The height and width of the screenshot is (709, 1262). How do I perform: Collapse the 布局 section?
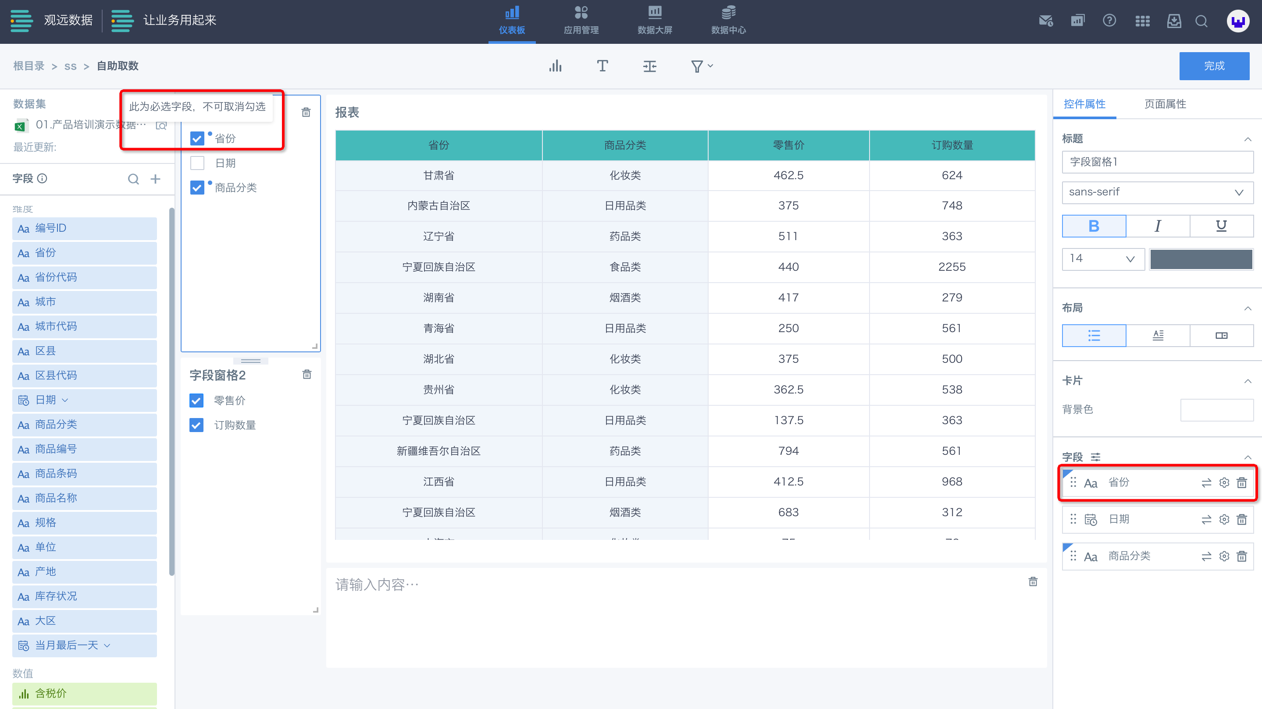click(1247, 308)
